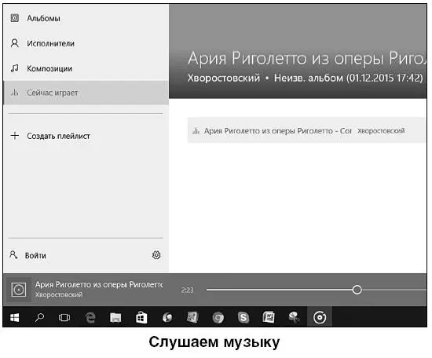Open Skype from taskbar

pos(243,317)
